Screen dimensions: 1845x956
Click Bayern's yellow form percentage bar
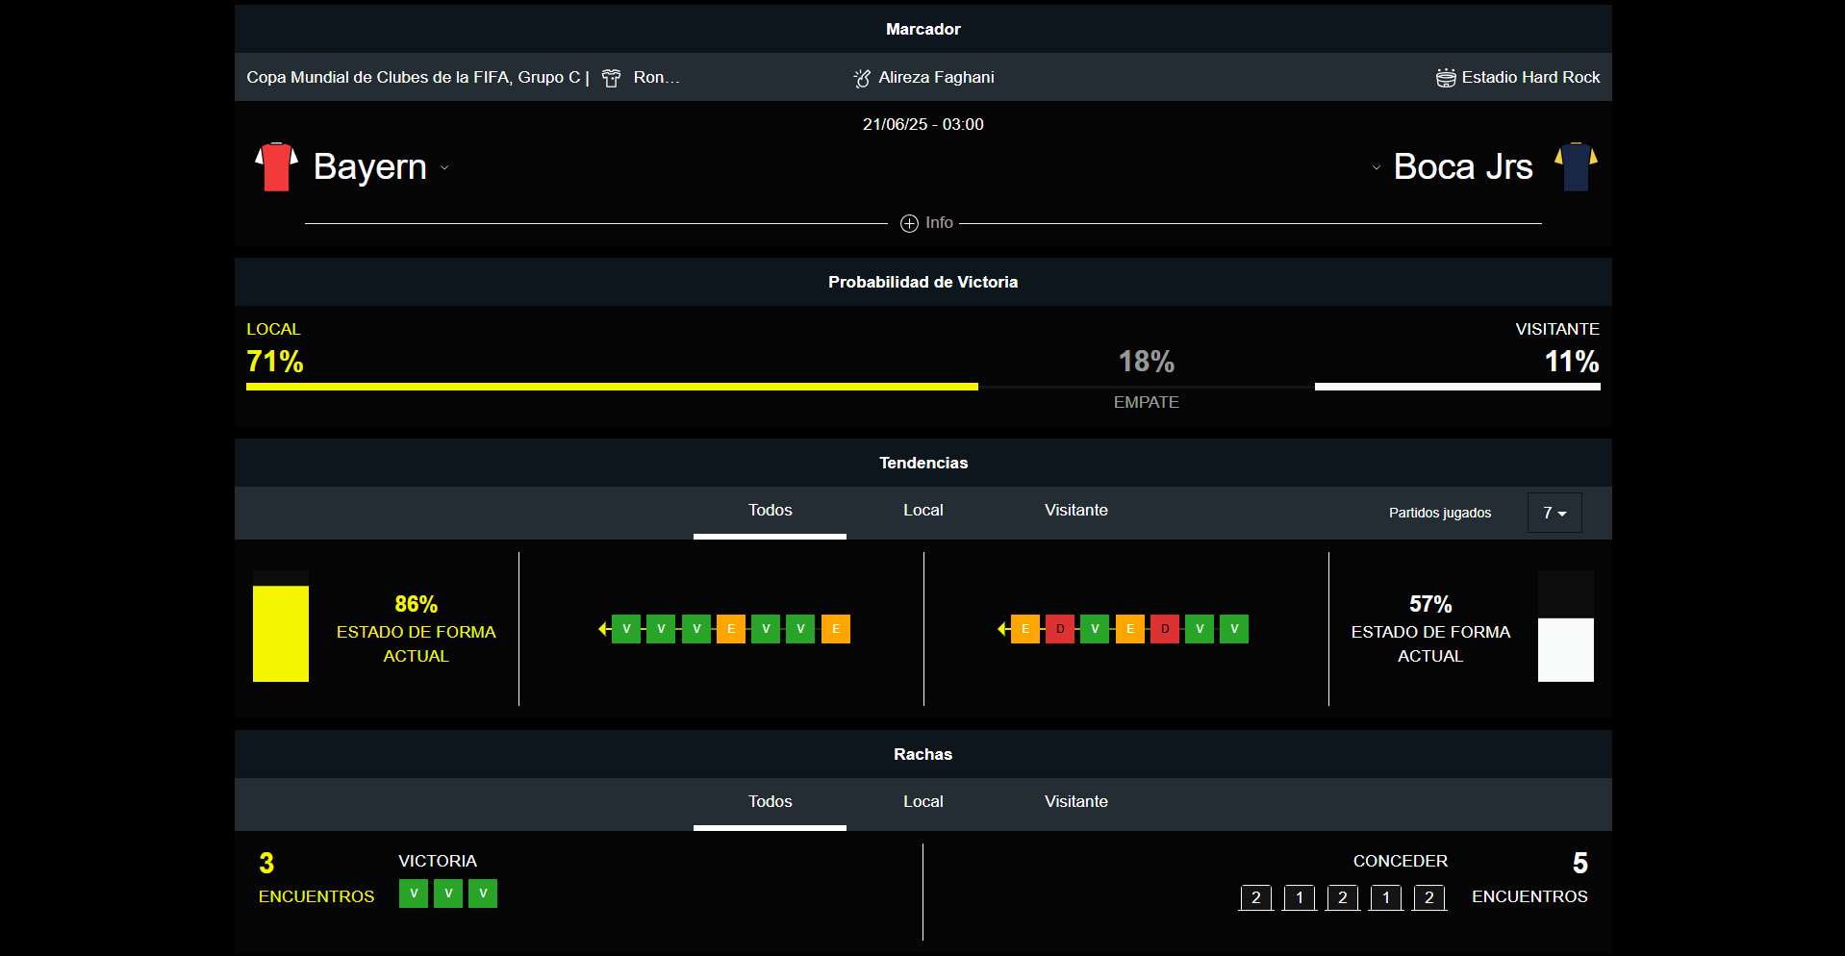pyautogui.click(x=281, y=633)
